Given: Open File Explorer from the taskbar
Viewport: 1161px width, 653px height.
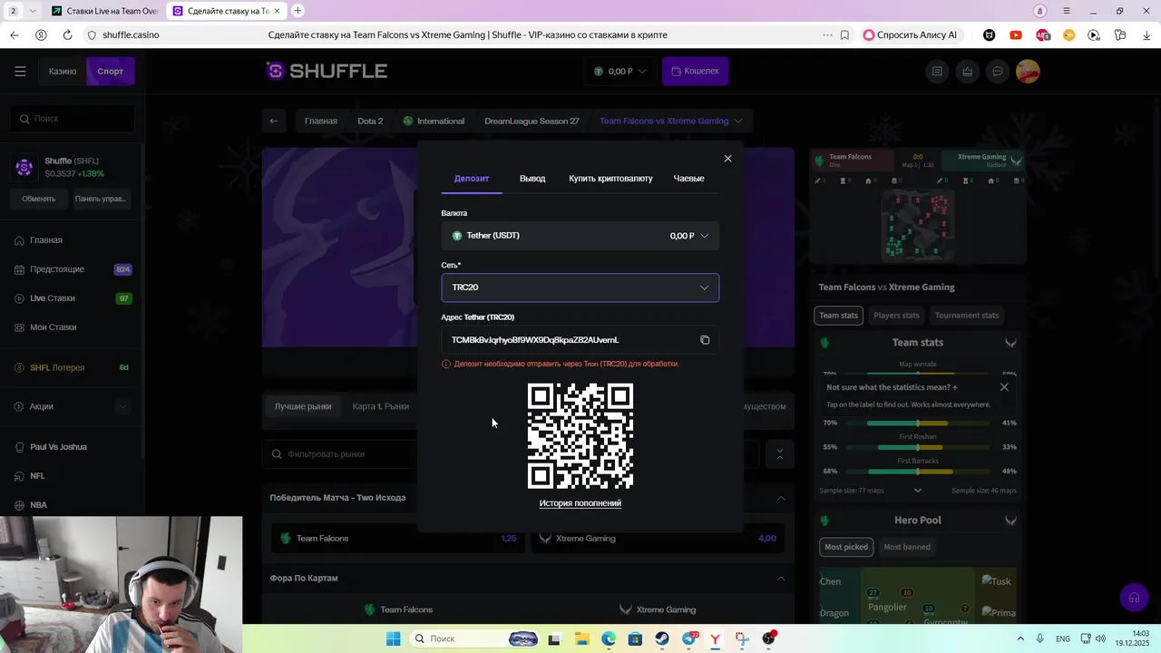Looking at the screenshot, I should pos(581,638).
